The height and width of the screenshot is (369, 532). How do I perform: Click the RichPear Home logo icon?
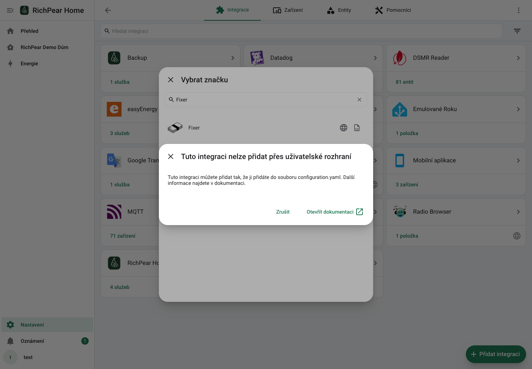pos(24,10)
